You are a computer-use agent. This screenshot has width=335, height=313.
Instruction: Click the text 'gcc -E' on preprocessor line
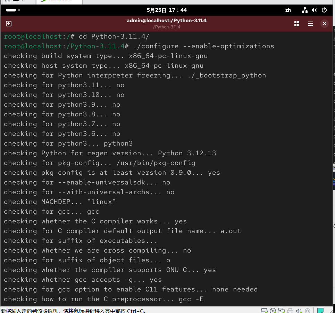point(191,299)
